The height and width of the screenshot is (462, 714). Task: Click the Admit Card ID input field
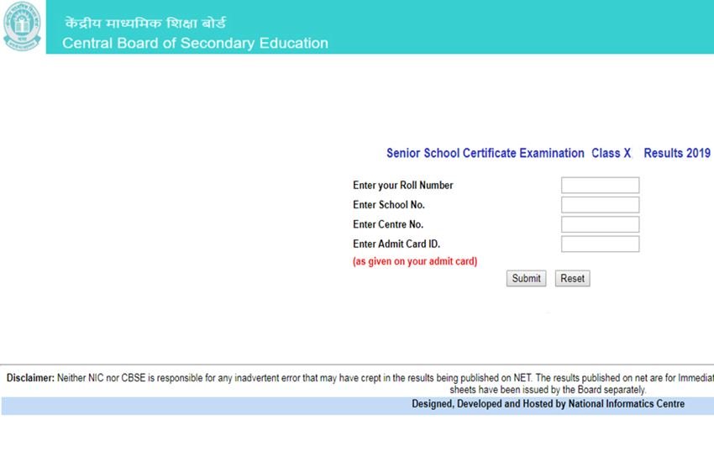pos(600,244)
